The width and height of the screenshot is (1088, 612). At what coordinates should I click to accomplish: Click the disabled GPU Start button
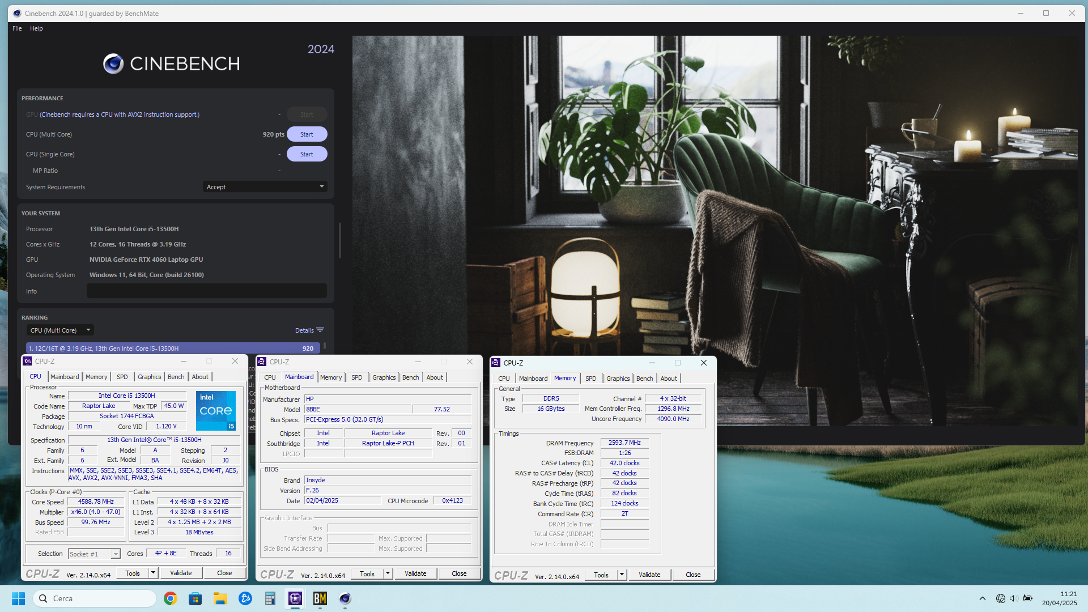point(307,114)
